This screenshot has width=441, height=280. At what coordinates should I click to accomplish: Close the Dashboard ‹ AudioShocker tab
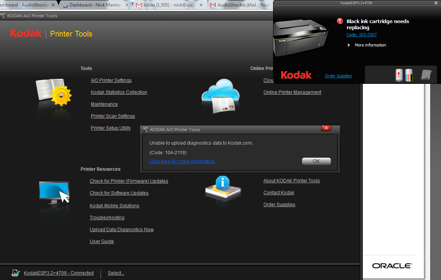53,5
